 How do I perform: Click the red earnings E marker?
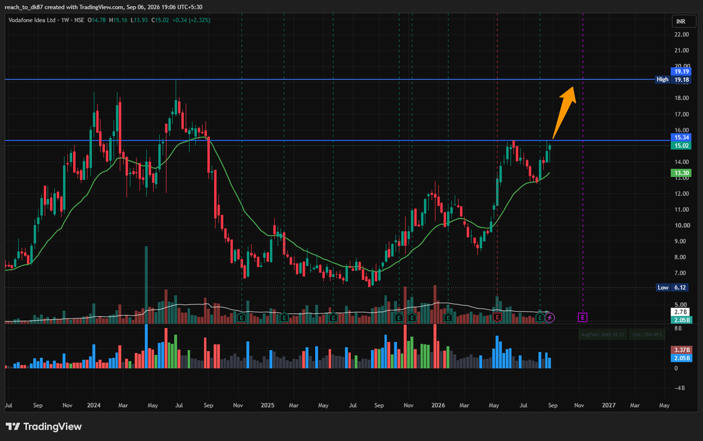click(x=497, y=317)
